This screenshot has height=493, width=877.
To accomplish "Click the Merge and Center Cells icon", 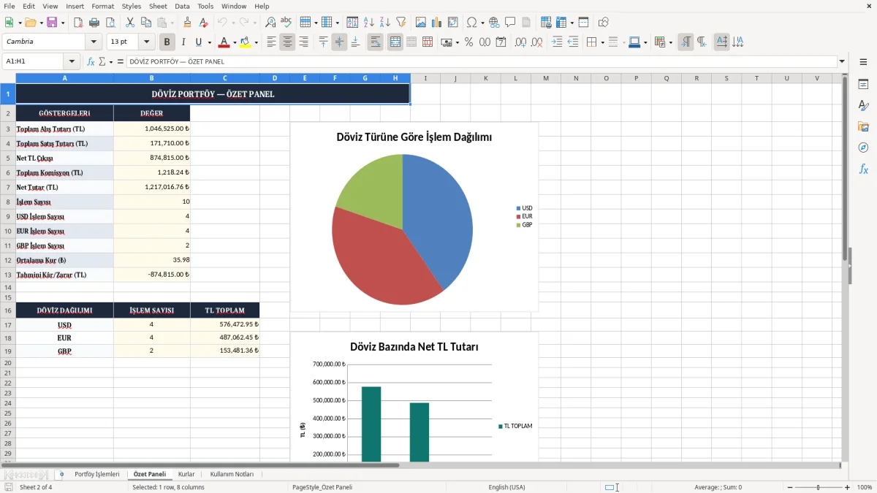I will [395, 42].
